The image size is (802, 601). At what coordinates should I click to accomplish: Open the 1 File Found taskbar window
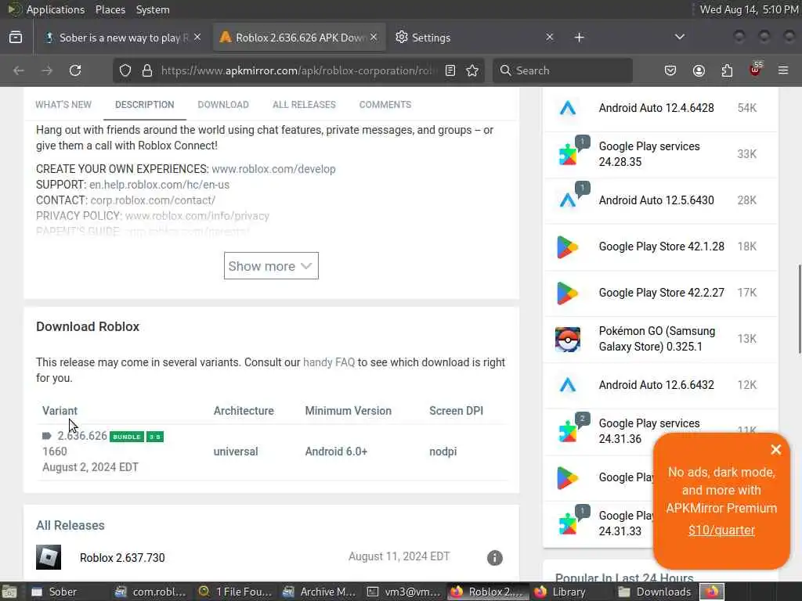(x=236, y=592)
